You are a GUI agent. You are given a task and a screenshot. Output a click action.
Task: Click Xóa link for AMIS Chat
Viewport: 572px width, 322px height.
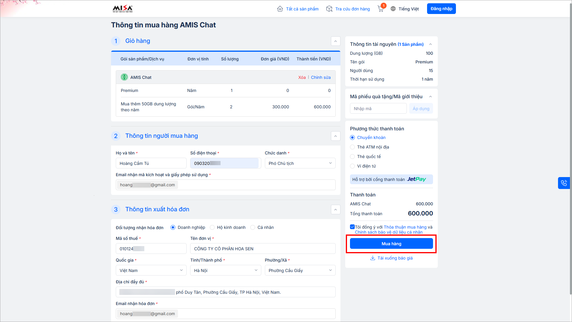(302, 77)
